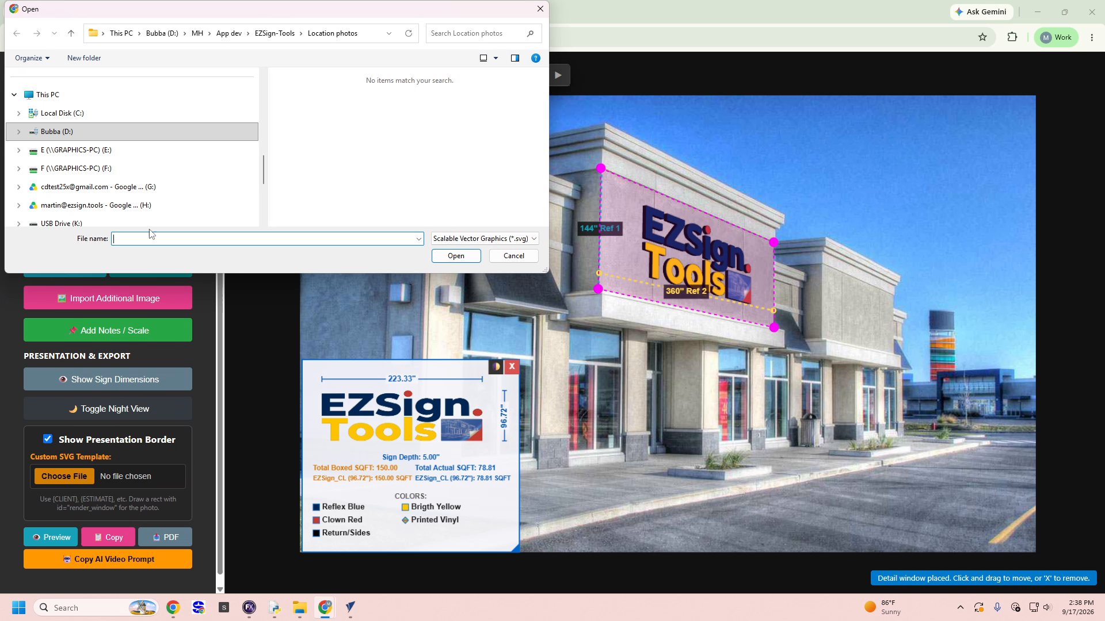Show hidden tray icons
Image resolution: width=1105 pixels, height=621 pixels.
(960, 608)
